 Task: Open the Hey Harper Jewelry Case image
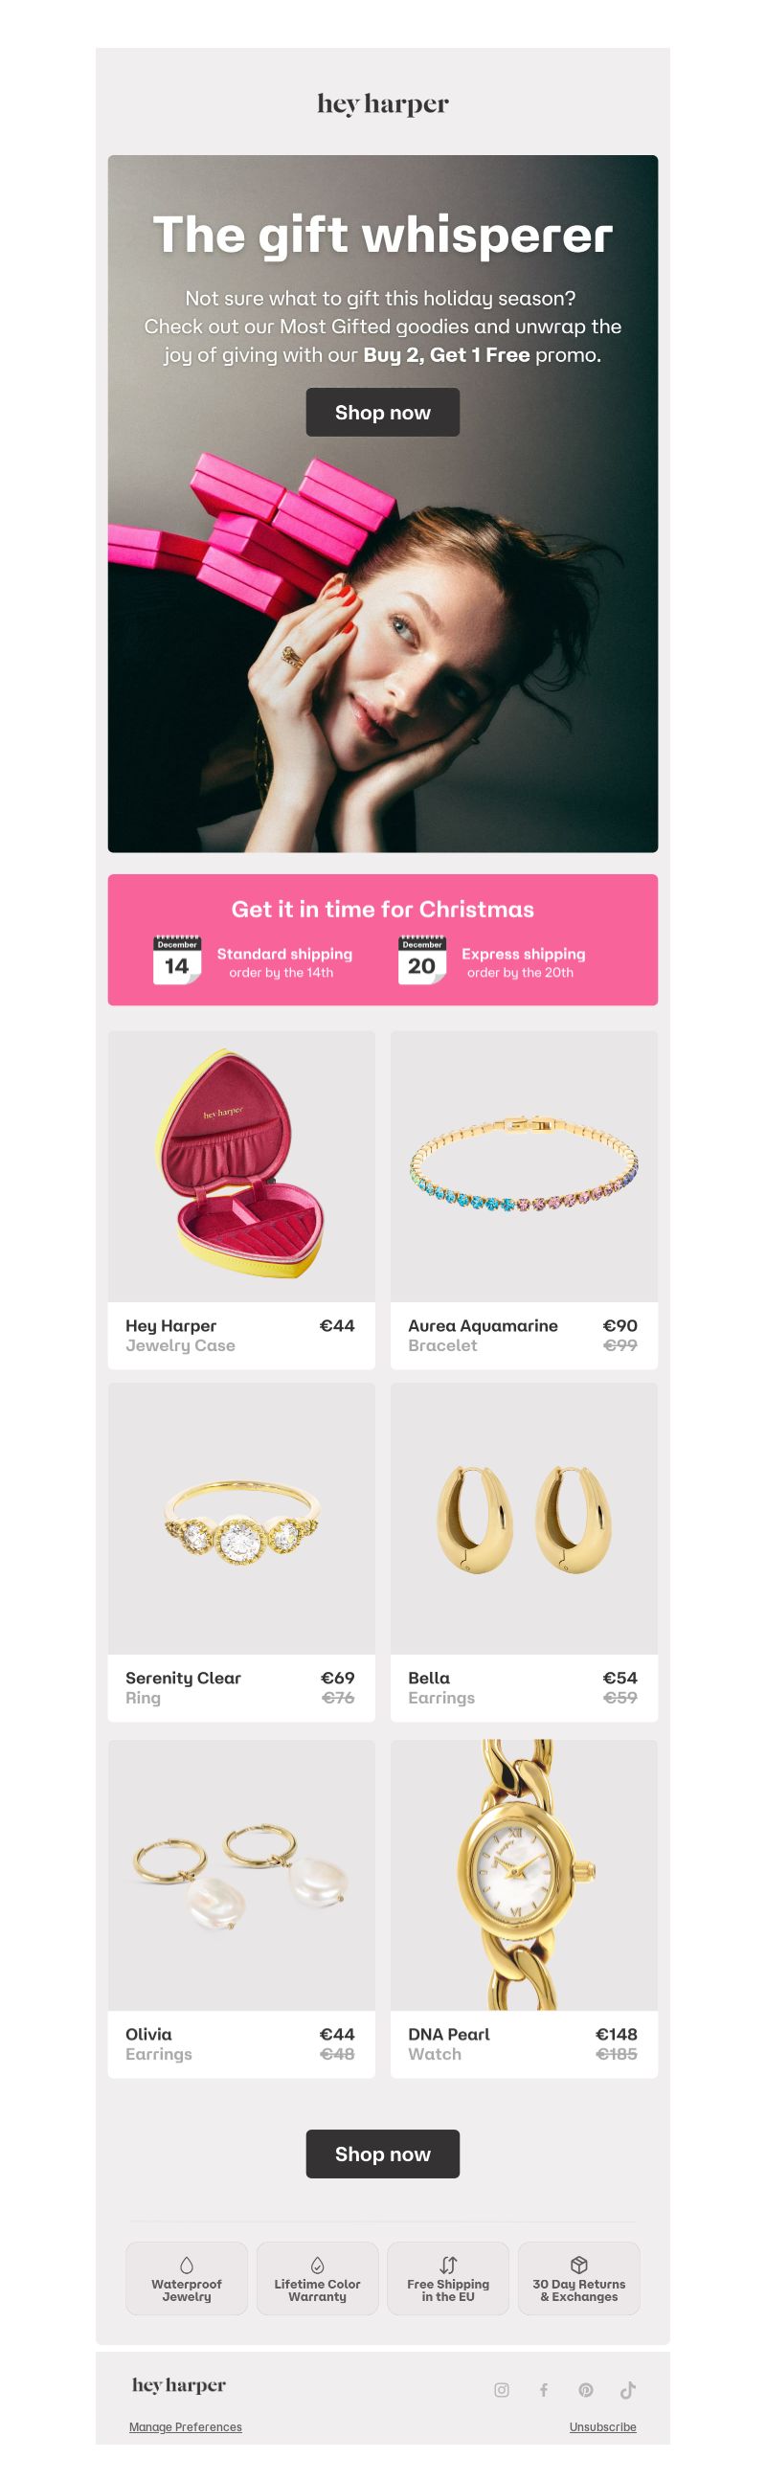pyautogui.click(x=241, y=1166)
